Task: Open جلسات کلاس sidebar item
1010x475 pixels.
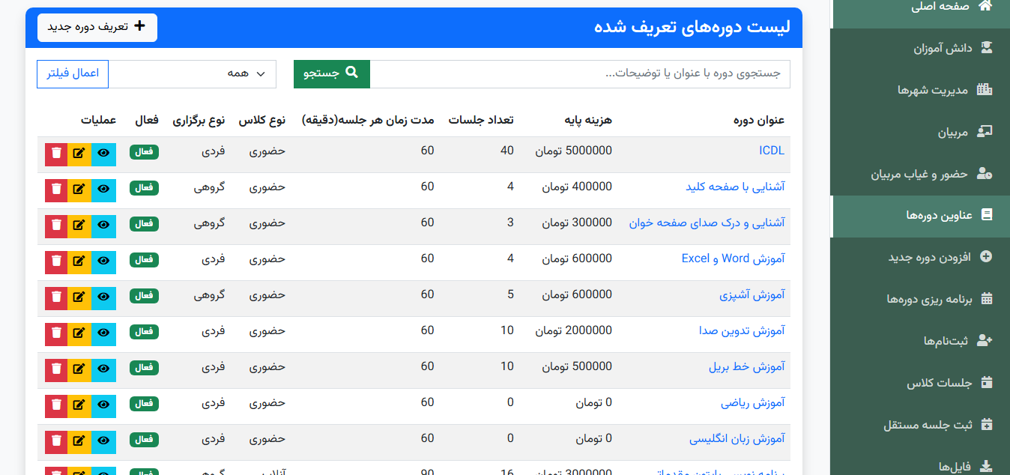Action: tap(920, 383)
